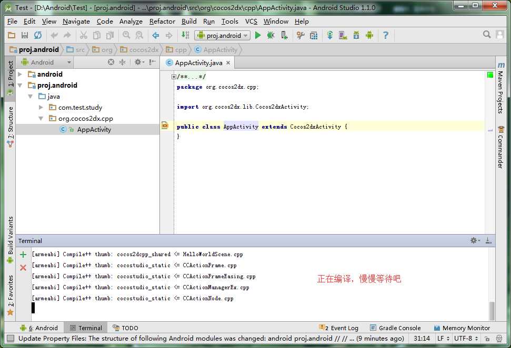Screen dimensions: 511x348
Task: Click the terminal vertical scrollbar
Action: 492,311
